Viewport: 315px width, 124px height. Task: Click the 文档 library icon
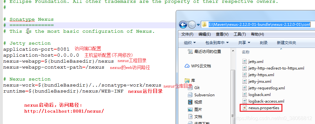190,117
